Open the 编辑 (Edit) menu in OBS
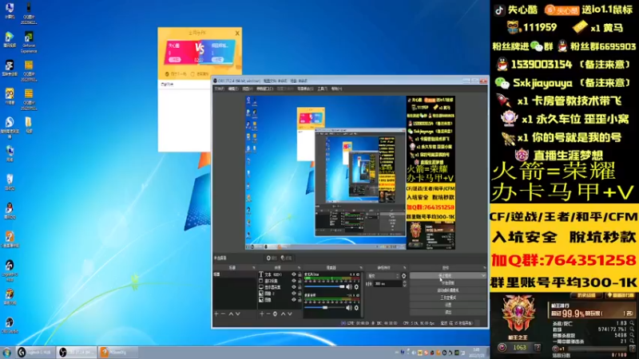639x359 pixels. click(x=233, y=89)
